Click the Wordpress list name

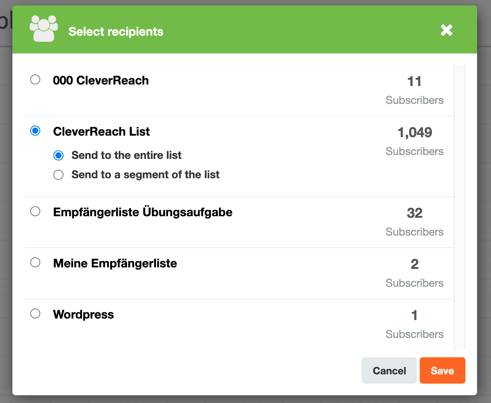pos(84,314)
